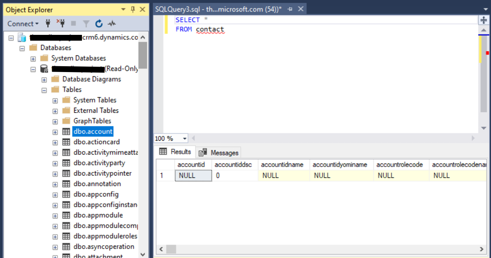
Task: Click the Connect Object Explorer plug icon
Action: coord(48,24)
